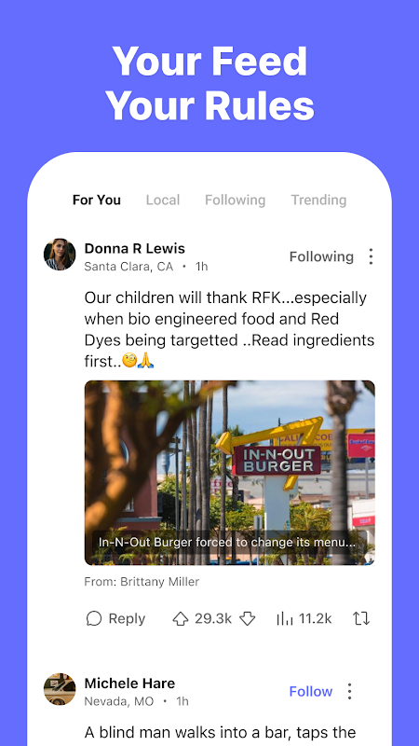Open reply on Donna R Lewis post
Viewport: 419px width, 746px height.
tap(115, 618)
